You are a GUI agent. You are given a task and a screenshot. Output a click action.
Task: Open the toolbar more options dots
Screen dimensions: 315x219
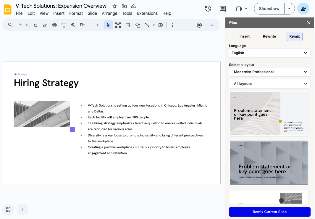172,25
